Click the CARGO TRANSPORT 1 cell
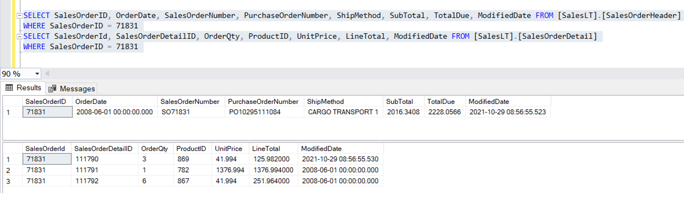The height and width of the screenshot is (203, 684). point(343,112)
